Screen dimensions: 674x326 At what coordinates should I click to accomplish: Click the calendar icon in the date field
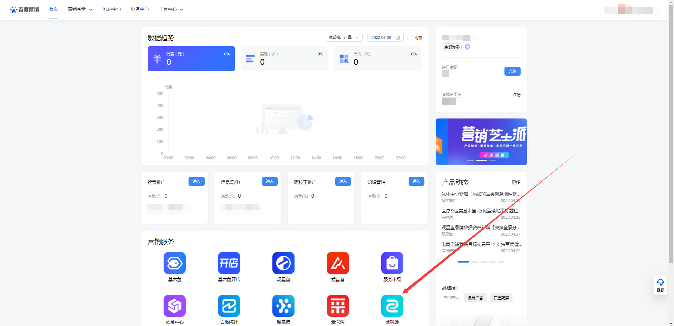coord(398,38)
